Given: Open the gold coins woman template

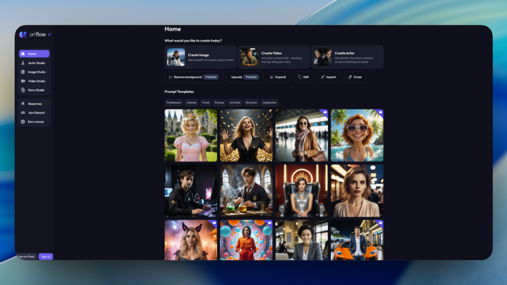Looking at the screenshot, I should [x=246, y=136].
